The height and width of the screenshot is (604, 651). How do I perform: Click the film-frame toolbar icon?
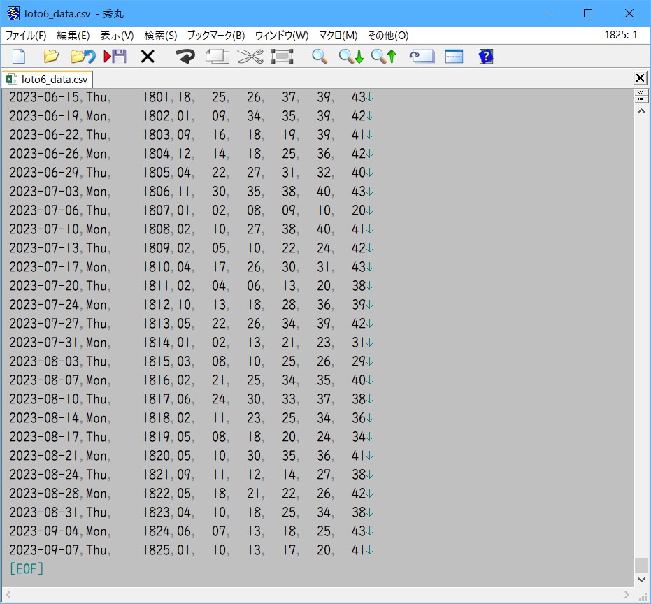click(282, 56)
